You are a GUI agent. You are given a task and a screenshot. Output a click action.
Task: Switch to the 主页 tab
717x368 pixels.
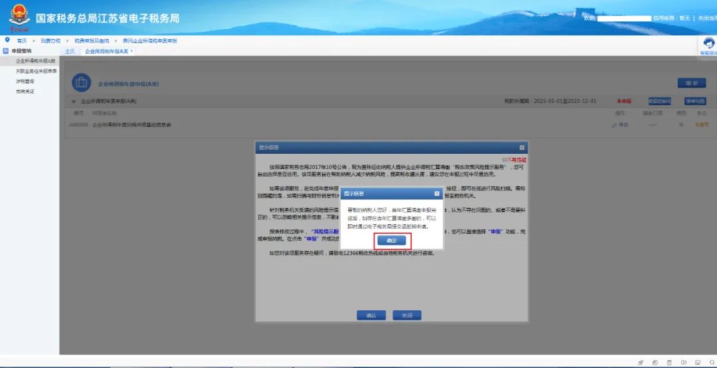click(x=70, y=52)
